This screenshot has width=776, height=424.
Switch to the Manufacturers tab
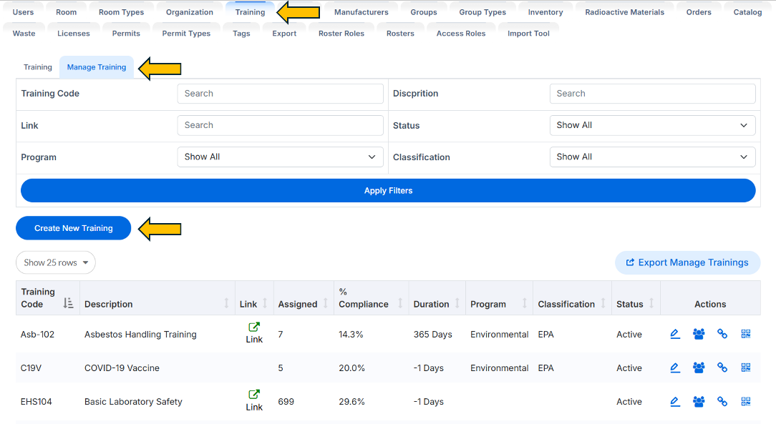click(362, 12)
